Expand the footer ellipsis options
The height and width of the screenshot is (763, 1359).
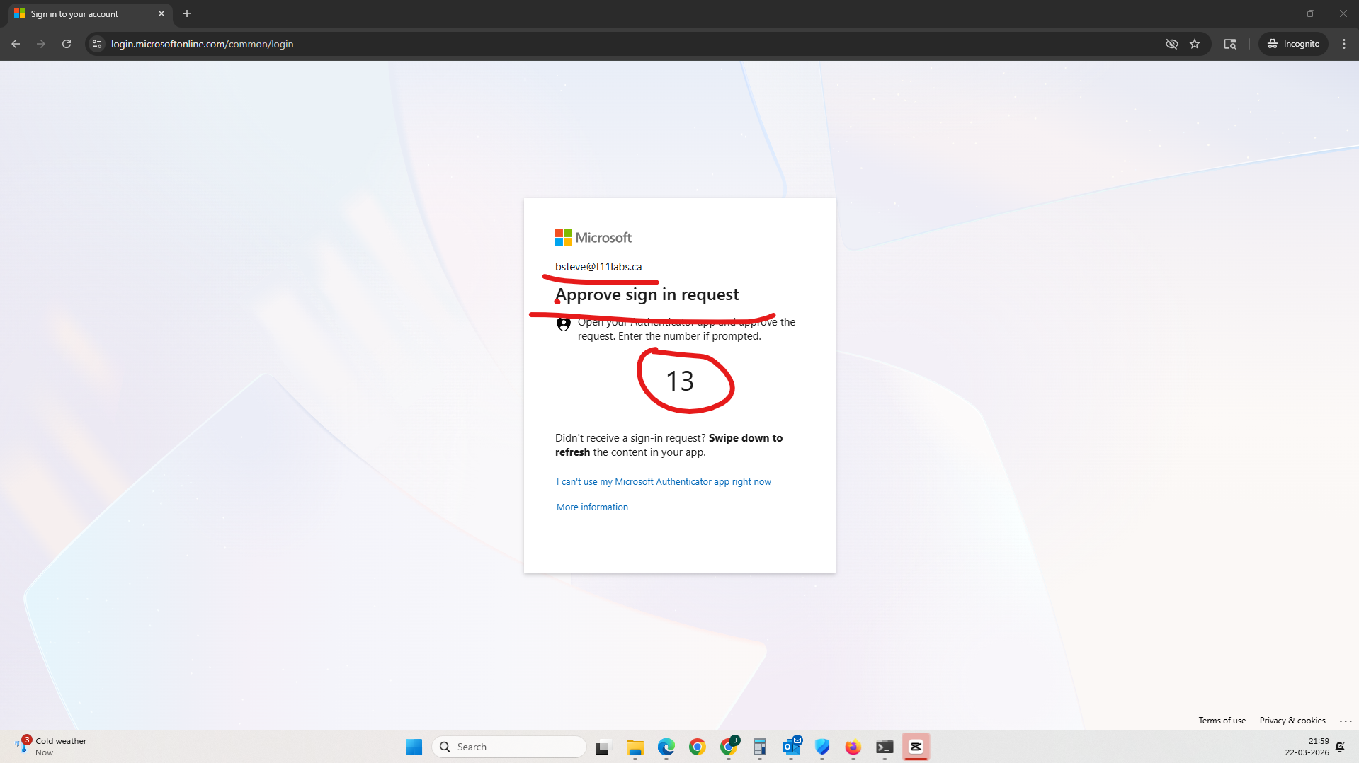click(x=1345, y=721)
